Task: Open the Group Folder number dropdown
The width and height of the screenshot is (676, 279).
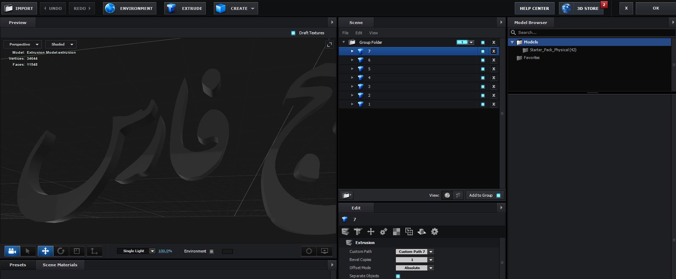Action: [x=471, y=42]
